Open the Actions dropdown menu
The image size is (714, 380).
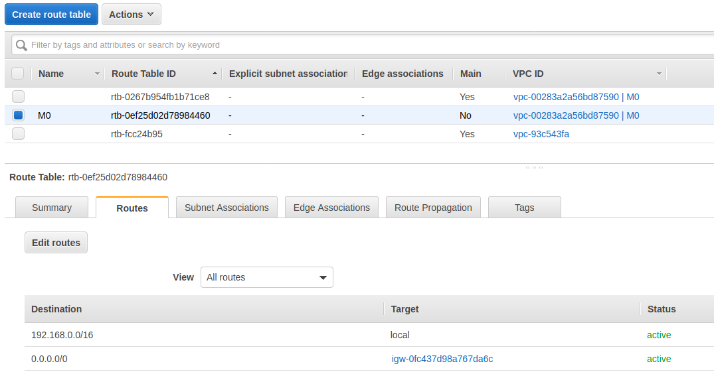(131, 15)
